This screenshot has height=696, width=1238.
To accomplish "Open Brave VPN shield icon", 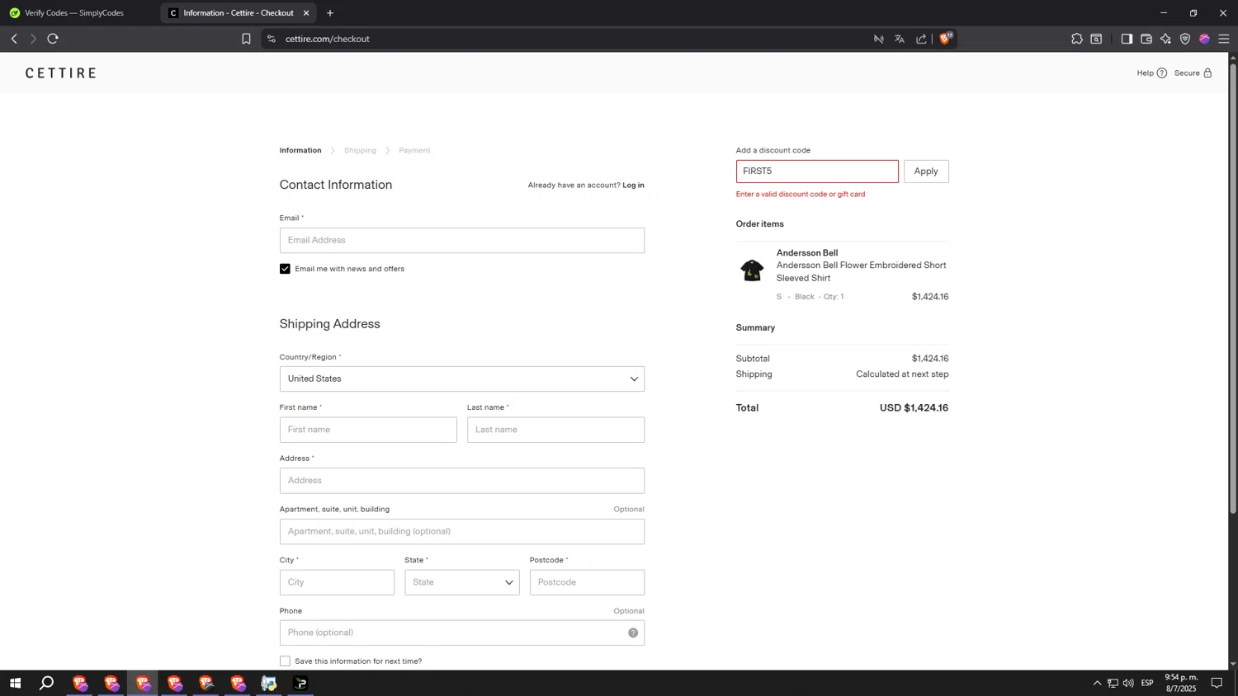I will point(1185,39).
